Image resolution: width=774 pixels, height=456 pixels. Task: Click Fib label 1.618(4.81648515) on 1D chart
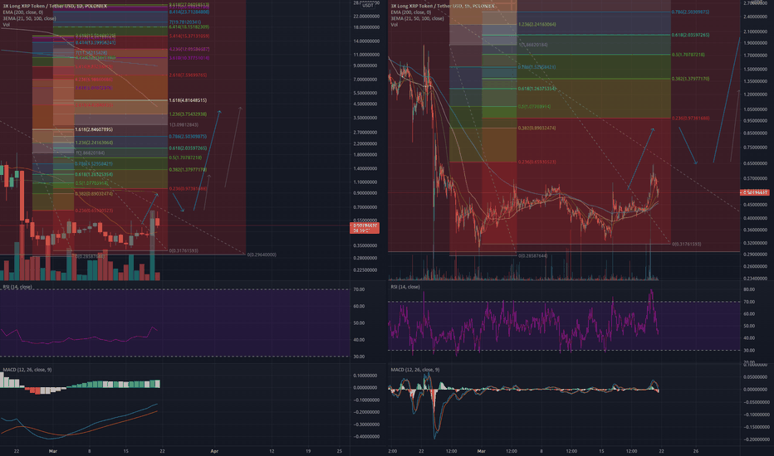tap(188, 100)
